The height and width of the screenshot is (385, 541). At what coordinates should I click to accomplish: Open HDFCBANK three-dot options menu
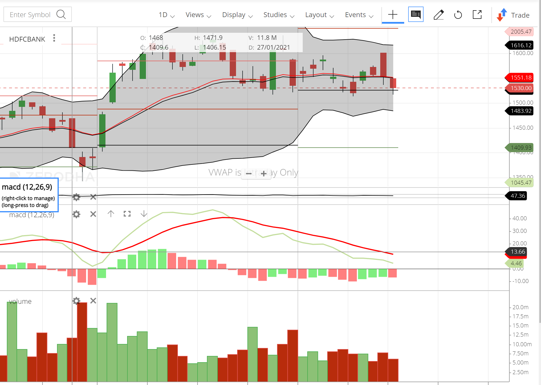[54, 38]
